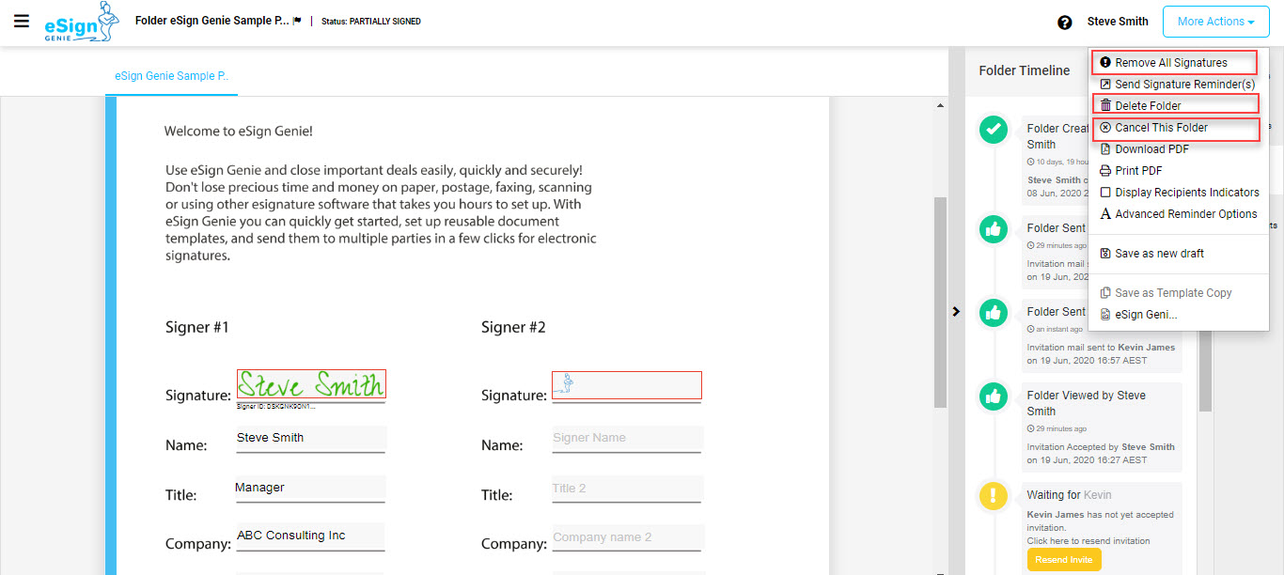Click empty Signer #2 signature box

[x=627, y=385]
